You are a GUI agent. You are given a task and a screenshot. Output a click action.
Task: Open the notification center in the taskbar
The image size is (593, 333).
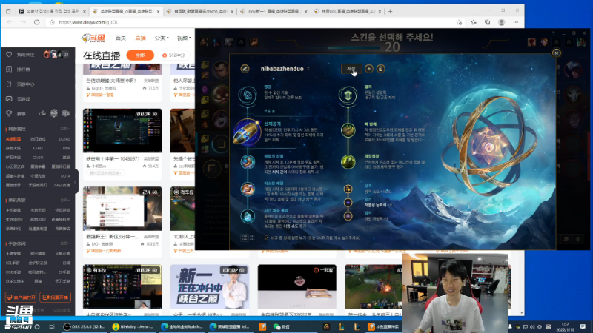583,326
